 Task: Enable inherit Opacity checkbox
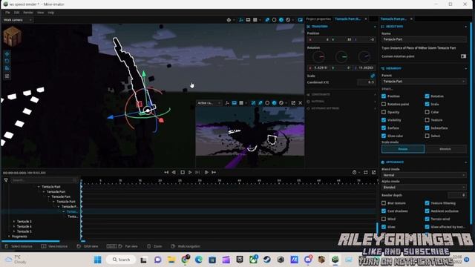384,112
